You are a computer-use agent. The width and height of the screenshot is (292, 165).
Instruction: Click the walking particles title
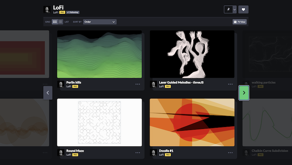pos(264,82)
